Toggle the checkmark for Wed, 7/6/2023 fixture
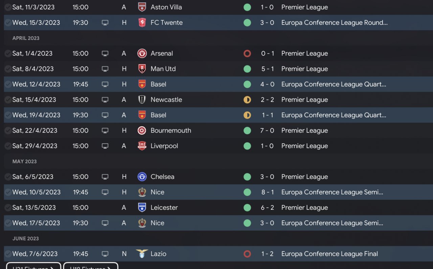This screenshot has height=269, width=433. coord(8,254)
